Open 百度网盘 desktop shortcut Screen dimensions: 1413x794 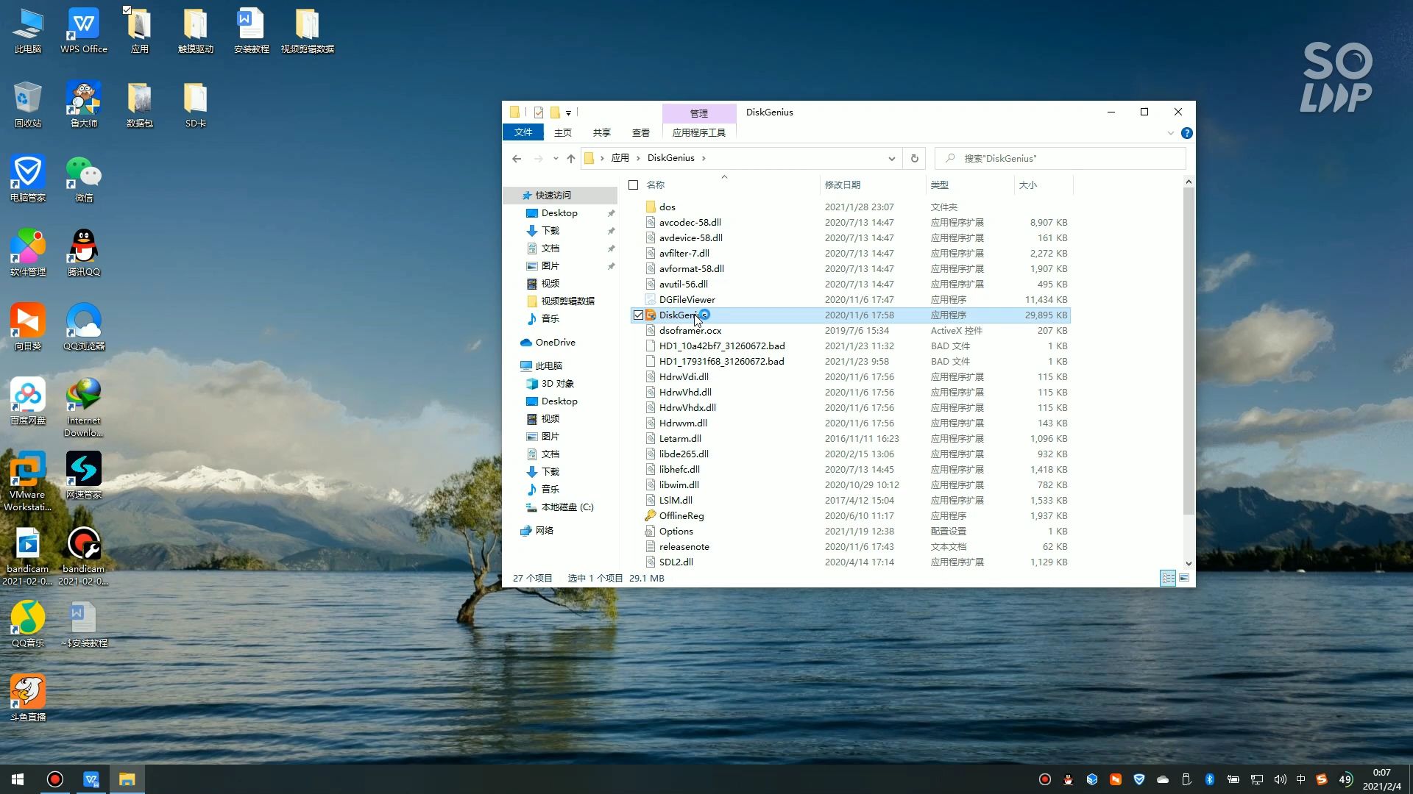(28, 401)
